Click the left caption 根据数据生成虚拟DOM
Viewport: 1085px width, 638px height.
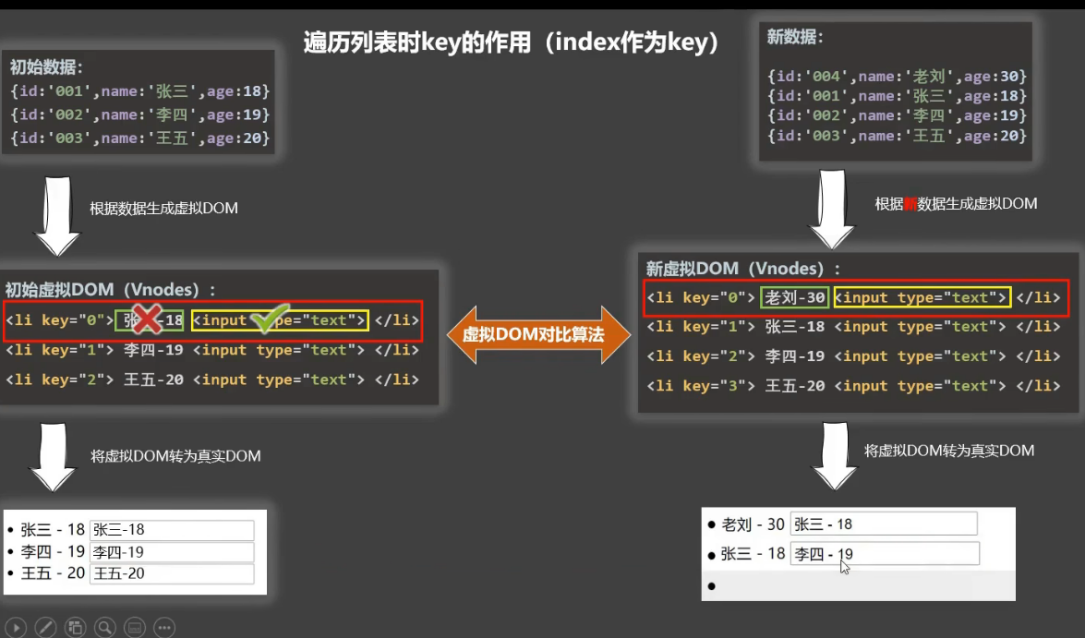point(164,209)
